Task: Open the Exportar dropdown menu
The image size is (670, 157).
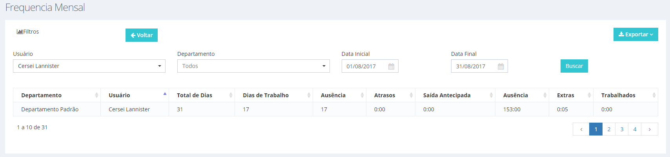Action: pyautogui.click(x=636, y=34)
